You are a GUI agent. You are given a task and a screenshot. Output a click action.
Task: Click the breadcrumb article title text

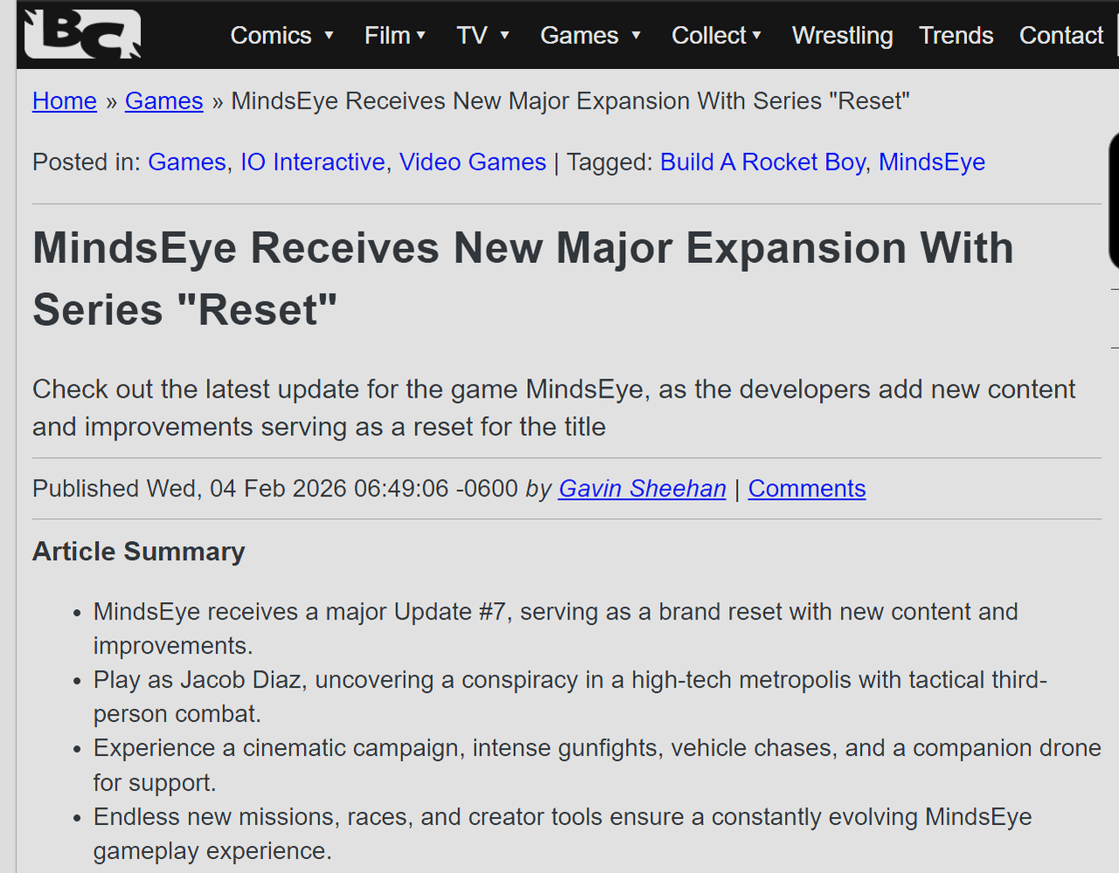570,101
